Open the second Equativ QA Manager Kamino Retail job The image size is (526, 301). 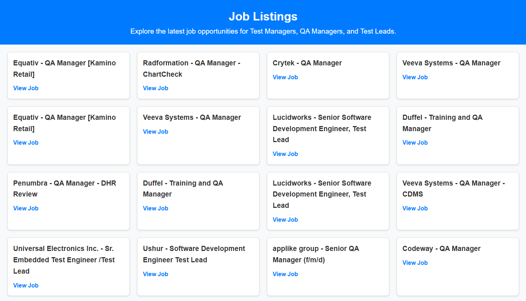(26, 142)
